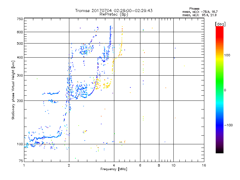Click the 'mean, sd,O: -78.9, 18.7' line

pos(200,12)
